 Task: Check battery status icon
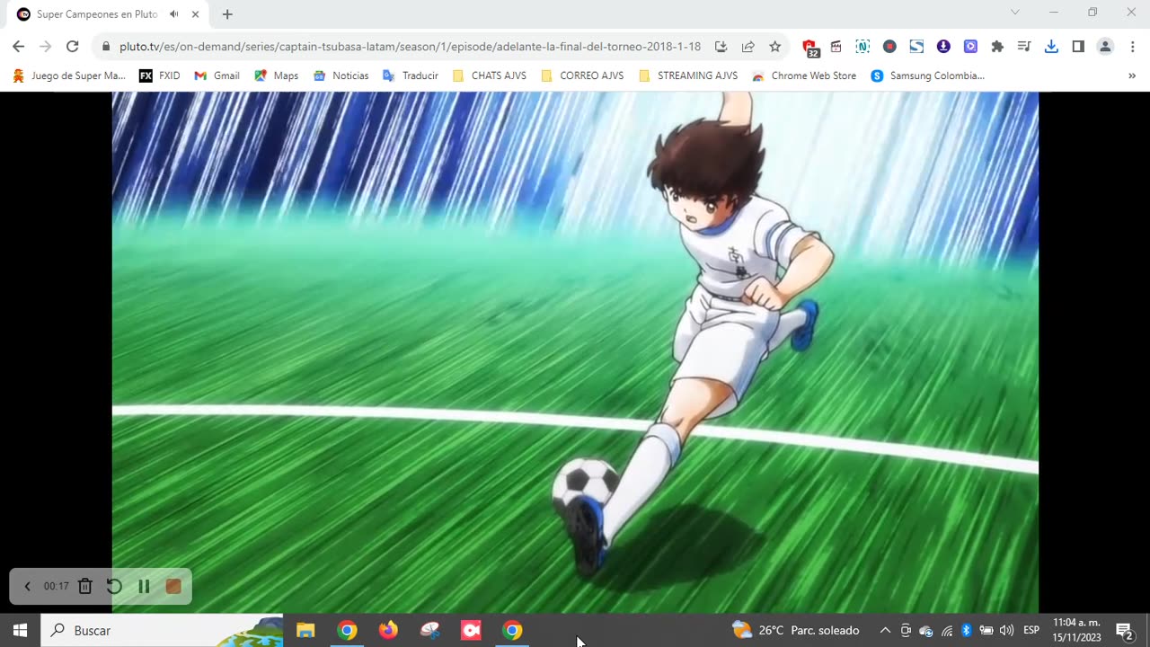coord(986,630)
